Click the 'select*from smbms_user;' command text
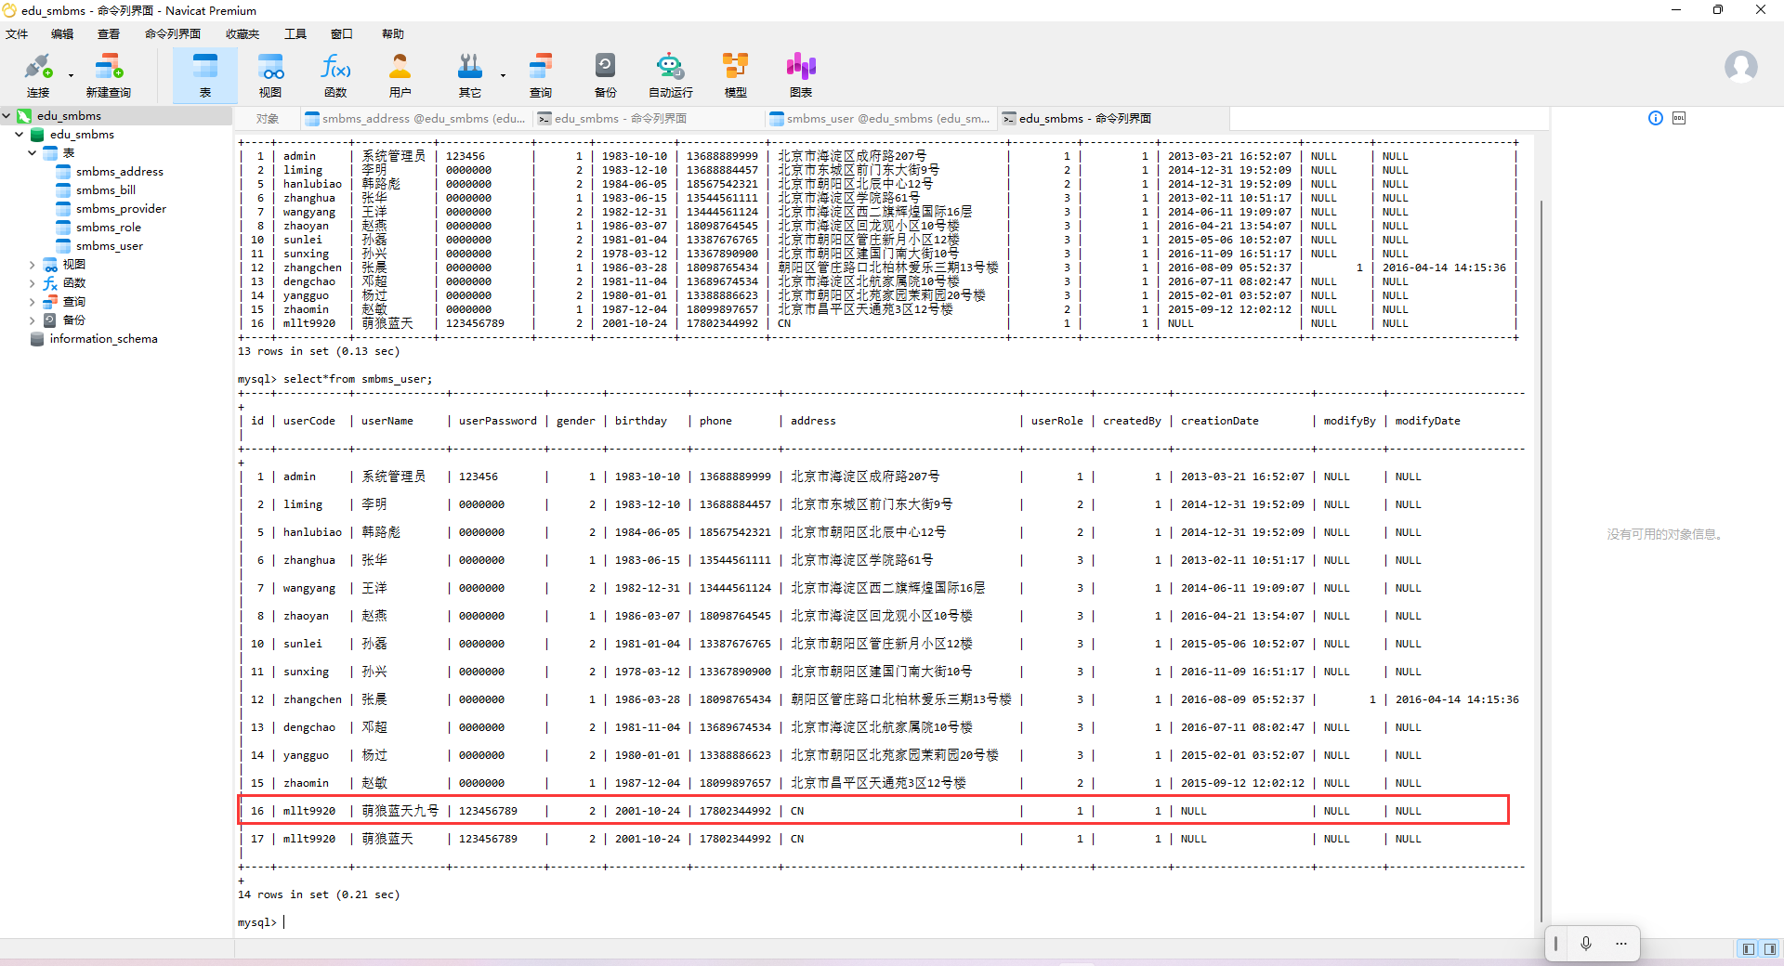 [x=358, y=379]
